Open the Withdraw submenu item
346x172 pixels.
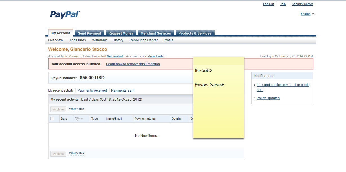click(x=99, y=40)
